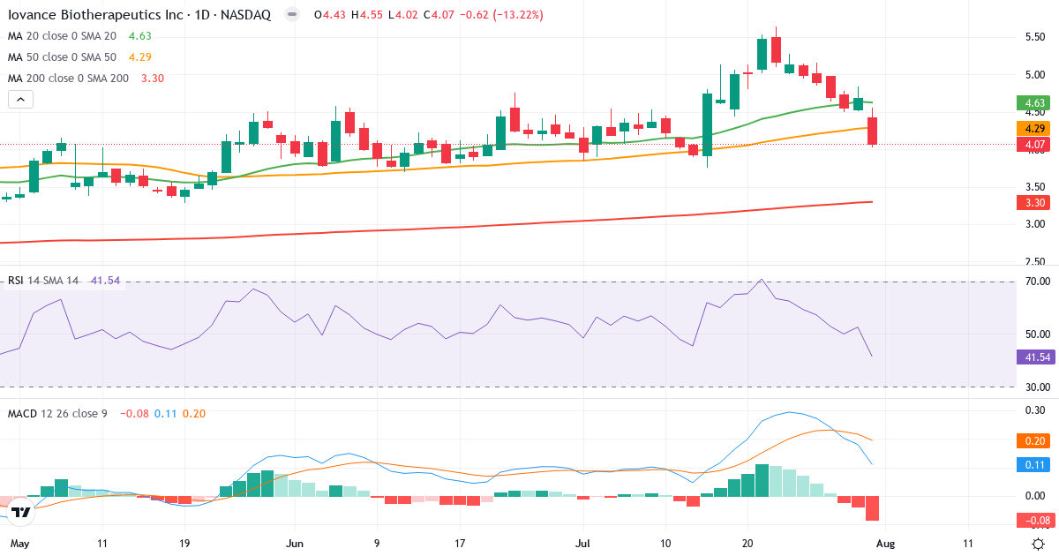Click the orange 0.20 MACD signal label
This screenshot has width=1059, height=556.
coord(1033,440)
